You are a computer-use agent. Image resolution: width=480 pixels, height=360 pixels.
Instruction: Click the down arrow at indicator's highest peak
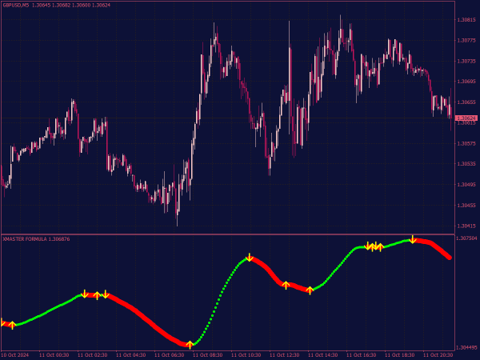[x=413, y=239]
